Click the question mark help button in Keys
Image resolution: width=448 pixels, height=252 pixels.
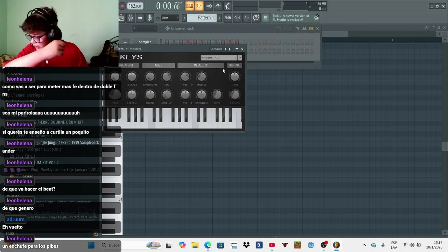(240, 58)
